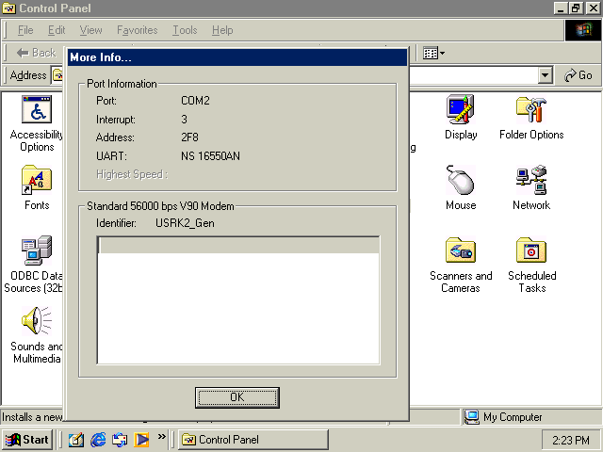Expand the Address bar dropdown arrow

coord(545,75)
